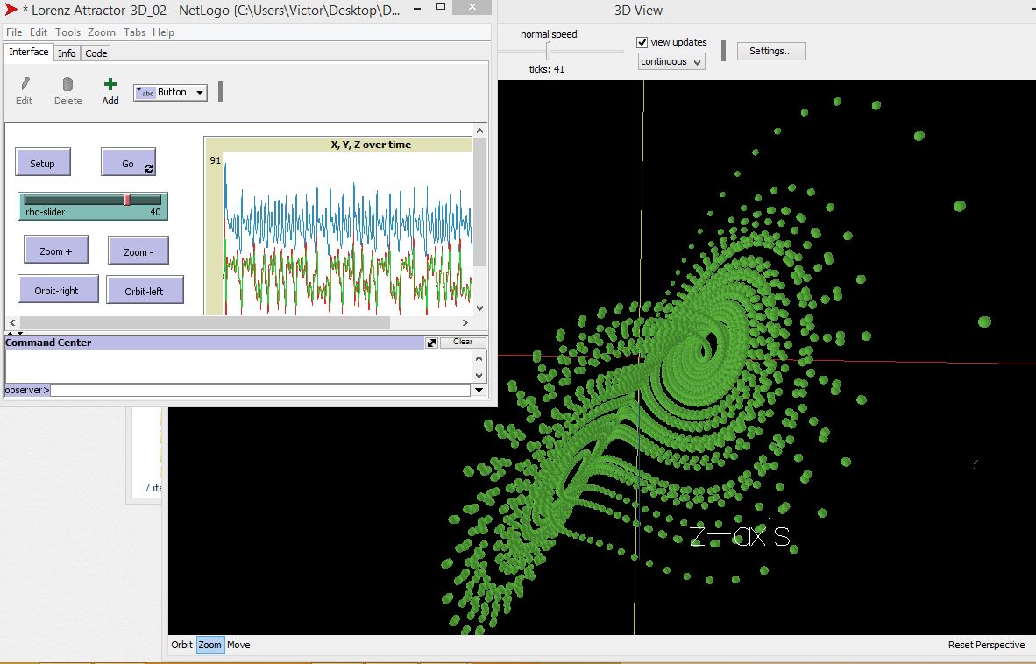Switch view interaction mode to Move

pyautogui.click(x=238, y=645)
